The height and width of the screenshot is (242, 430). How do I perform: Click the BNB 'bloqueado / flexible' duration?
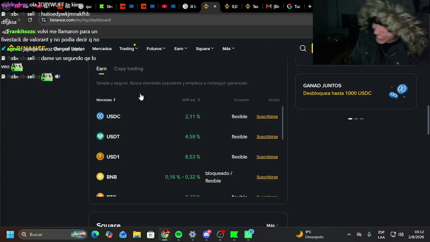pyautogui.click(x=219, y=177)
